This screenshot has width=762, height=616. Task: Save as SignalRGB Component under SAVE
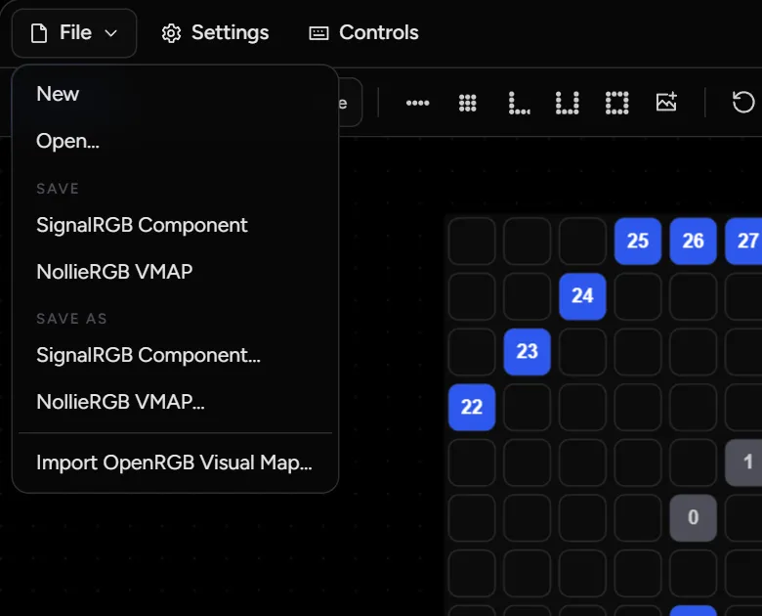click(x=175, y=225)
